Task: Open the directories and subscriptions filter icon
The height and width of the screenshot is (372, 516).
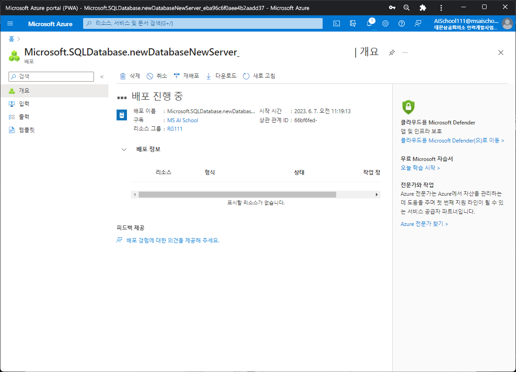Action: [x=353, y=23]
